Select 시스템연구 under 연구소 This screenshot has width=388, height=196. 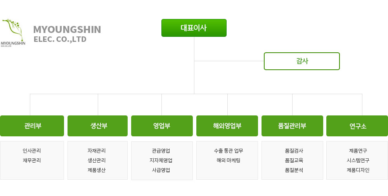pos(358,160)
